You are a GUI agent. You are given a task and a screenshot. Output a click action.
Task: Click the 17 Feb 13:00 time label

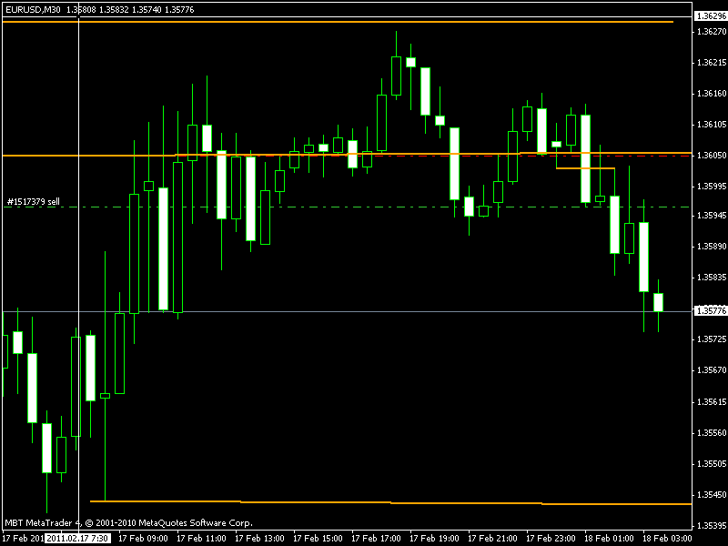(259, 539)
